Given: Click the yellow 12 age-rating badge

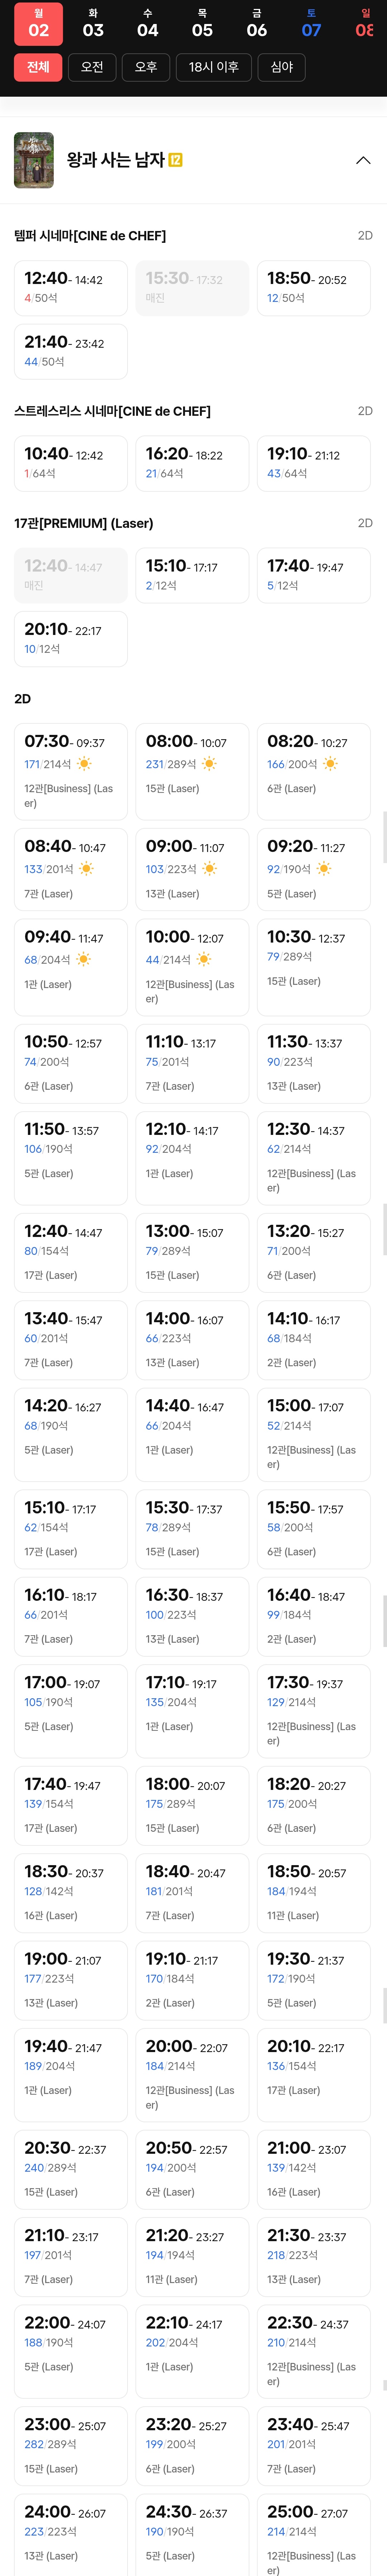Looking at the screenshot, I should (176, 160).
